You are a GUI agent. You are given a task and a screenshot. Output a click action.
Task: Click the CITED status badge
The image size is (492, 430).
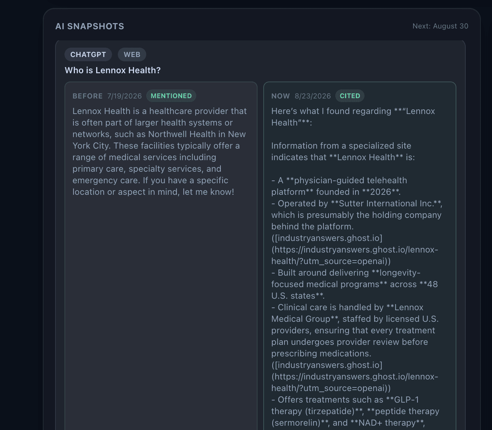coord(350,96)
